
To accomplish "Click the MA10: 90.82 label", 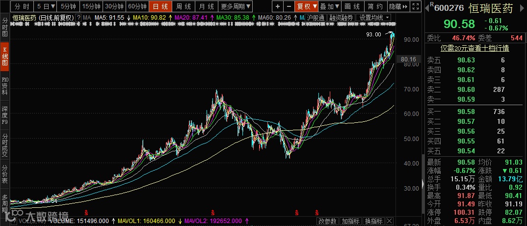I will coord(150,18).
